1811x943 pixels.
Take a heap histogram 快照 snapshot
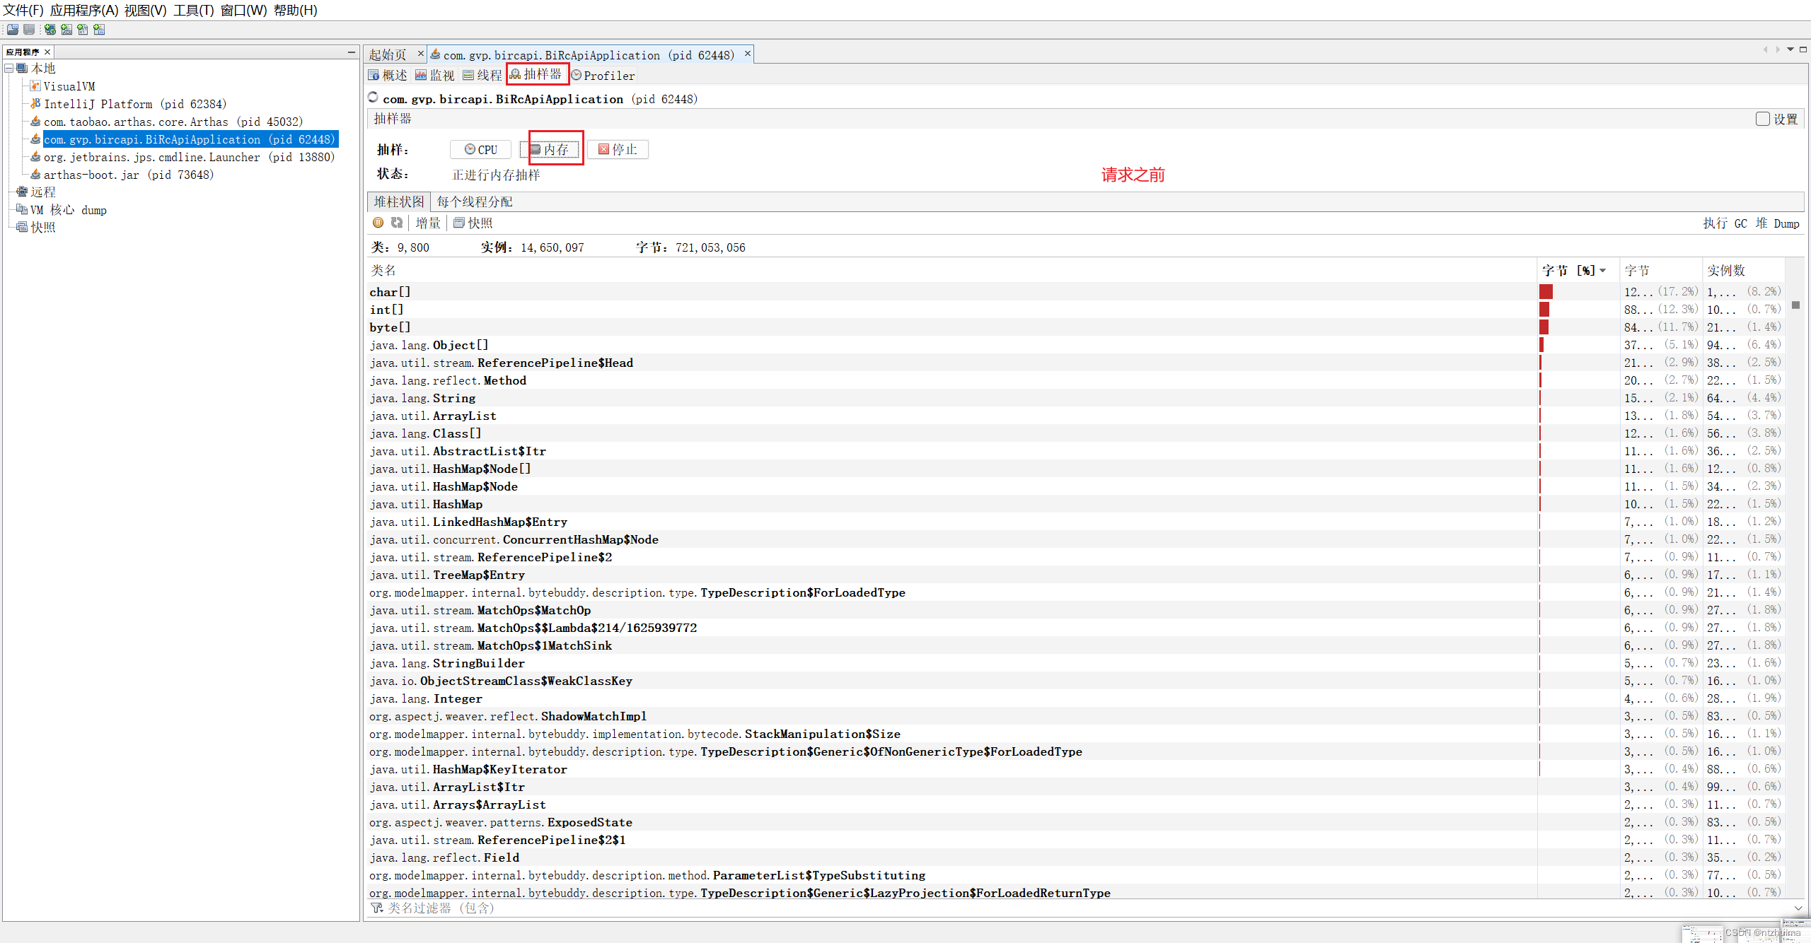coord(473,223)
